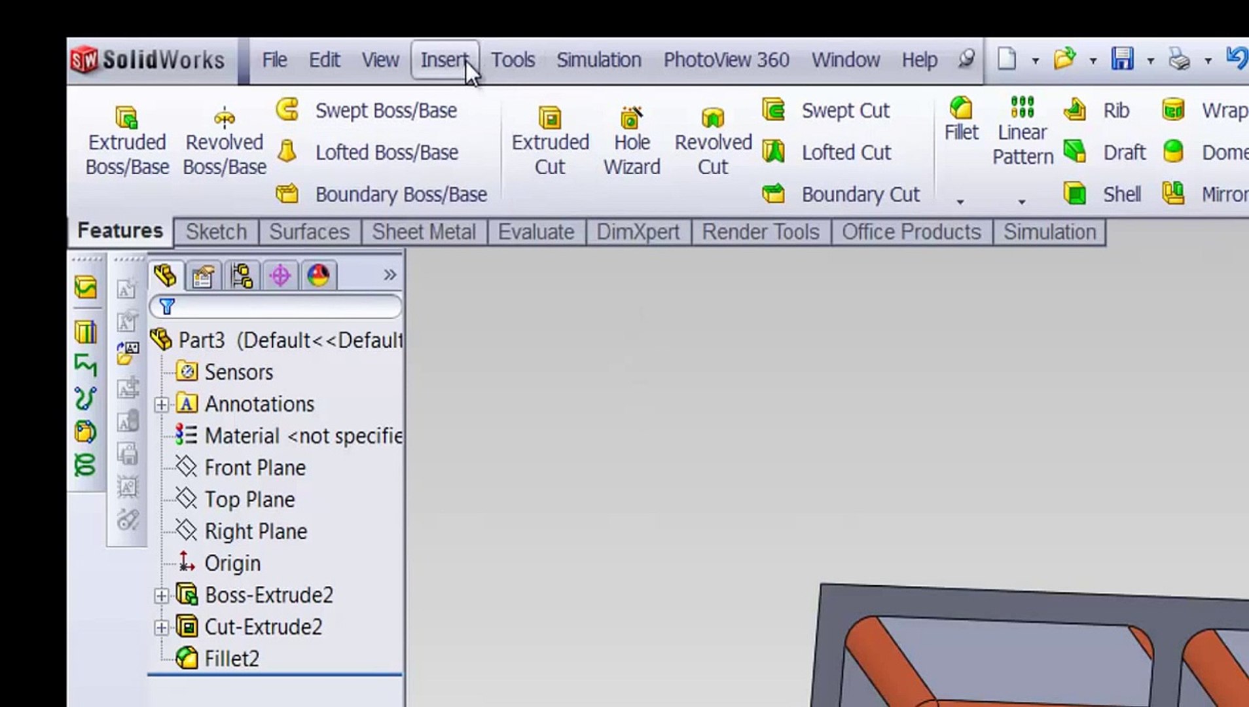Image resolution: width=1249 pixels, height=707 pixels.
Task: Select the Revolved Boss/Base tool
Action: click(225, 141)
